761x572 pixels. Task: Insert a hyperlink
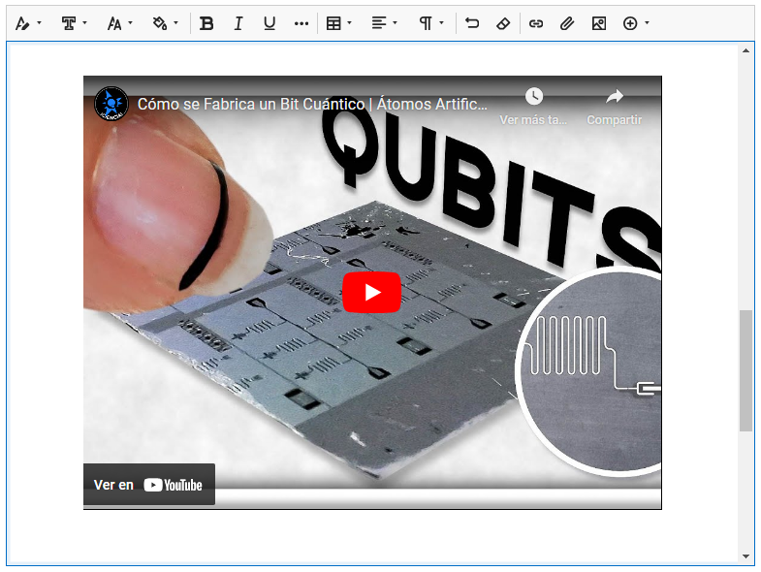tap(536, 23)
